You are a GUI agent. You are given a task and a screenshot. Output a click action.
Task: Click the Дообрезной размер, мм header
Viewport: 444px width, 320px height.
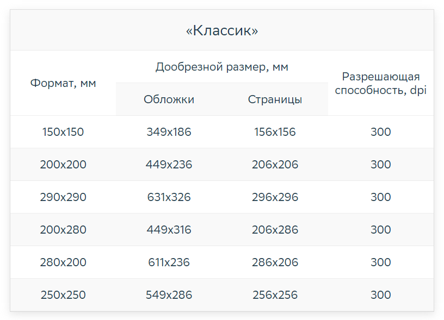coord(221,67)
